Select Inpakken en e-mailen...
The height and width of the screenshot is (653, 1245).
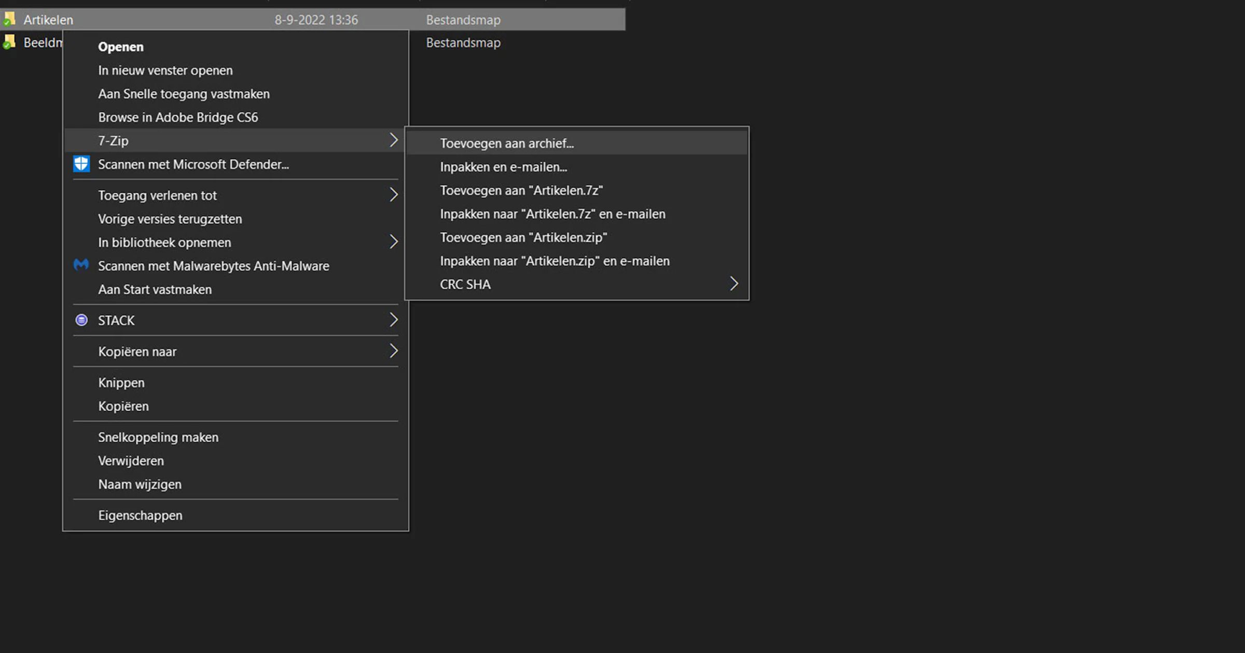[x=577, y=167]
